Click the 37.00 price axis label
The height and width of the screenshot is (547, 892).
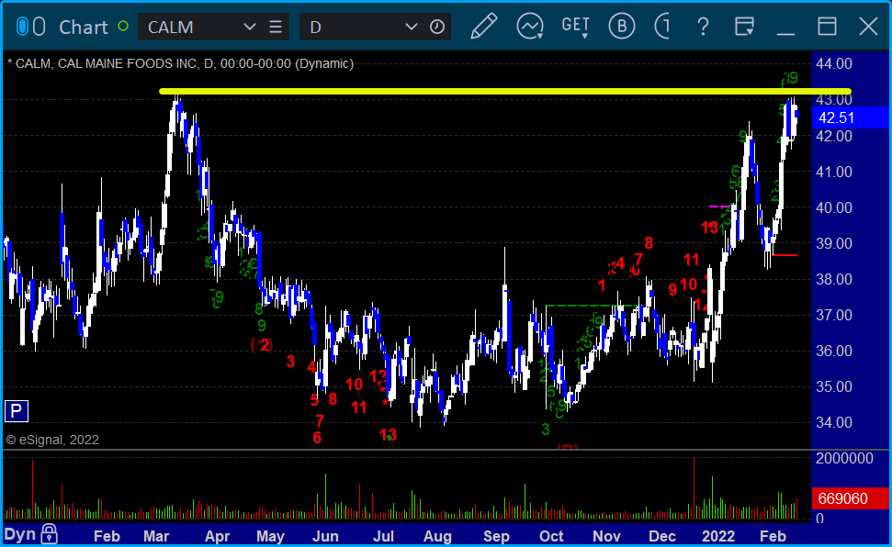tap(834, 315)
